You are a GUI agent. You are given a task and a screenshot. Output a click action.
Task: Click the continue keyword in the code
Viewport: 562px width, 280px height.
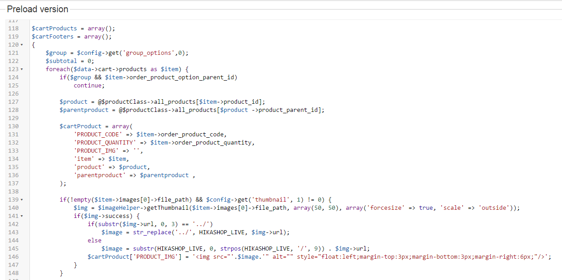89,85
